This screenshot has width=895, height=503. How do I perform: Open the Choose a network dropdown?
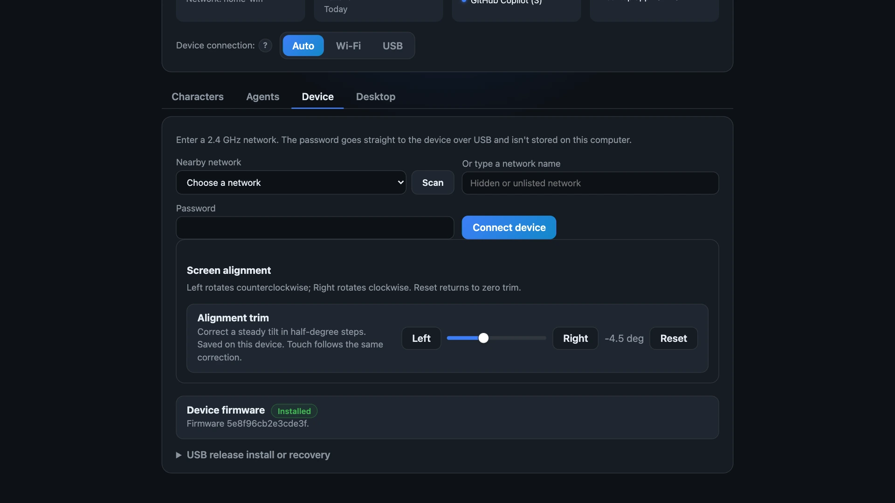(291, 183)
